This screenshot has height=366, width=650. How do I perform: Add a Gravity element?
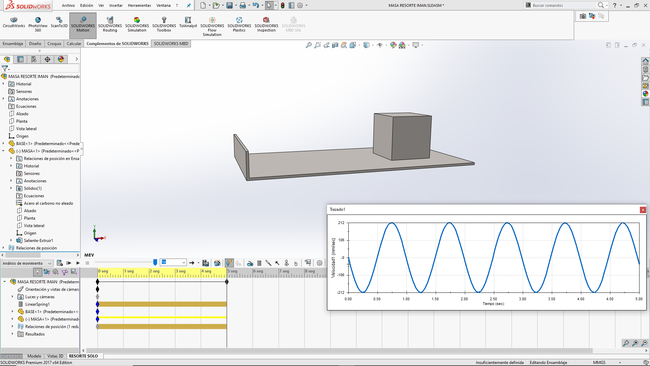[296, 263]
